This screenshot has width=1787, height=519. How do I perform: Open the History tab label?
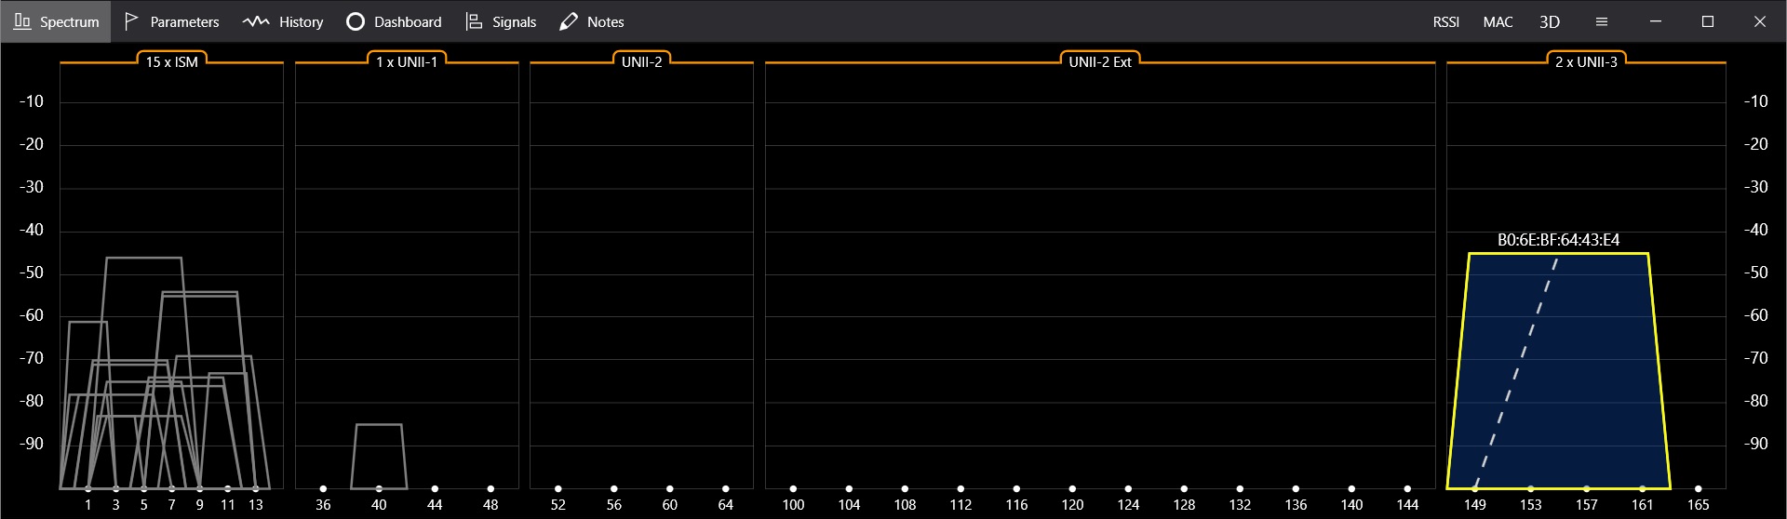pyautogui.click(x=301, y=21)
